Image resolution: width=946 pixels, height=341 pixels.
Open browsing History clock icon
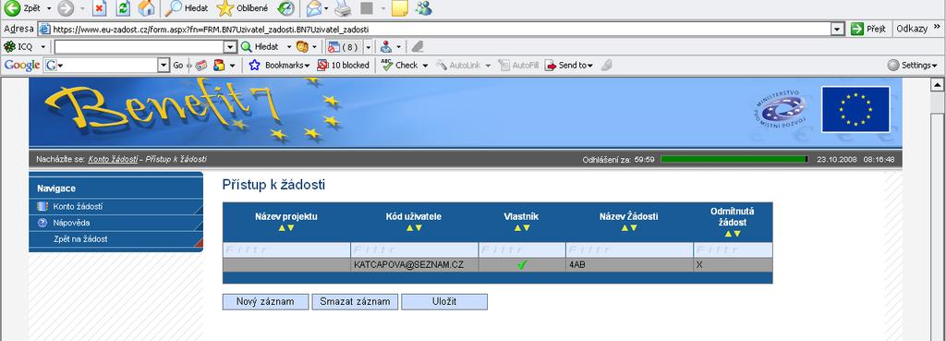coord(285,8)
